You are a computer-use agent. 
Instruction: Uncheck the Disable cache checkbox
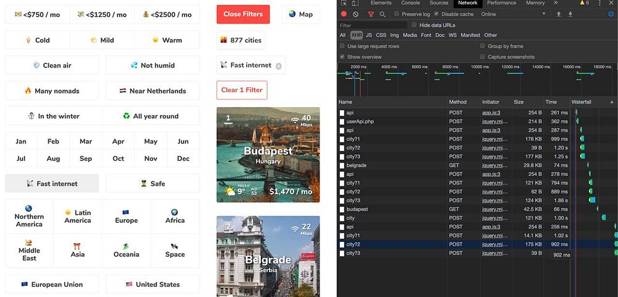[436, 14]
